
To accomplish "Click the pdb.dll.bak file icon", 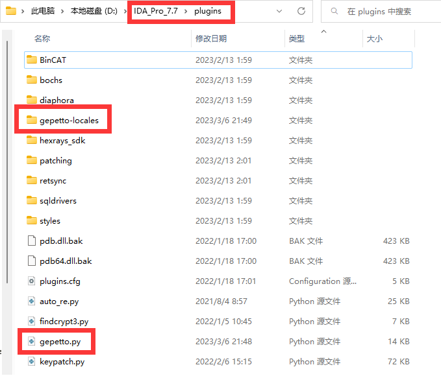I will [31, 241].
